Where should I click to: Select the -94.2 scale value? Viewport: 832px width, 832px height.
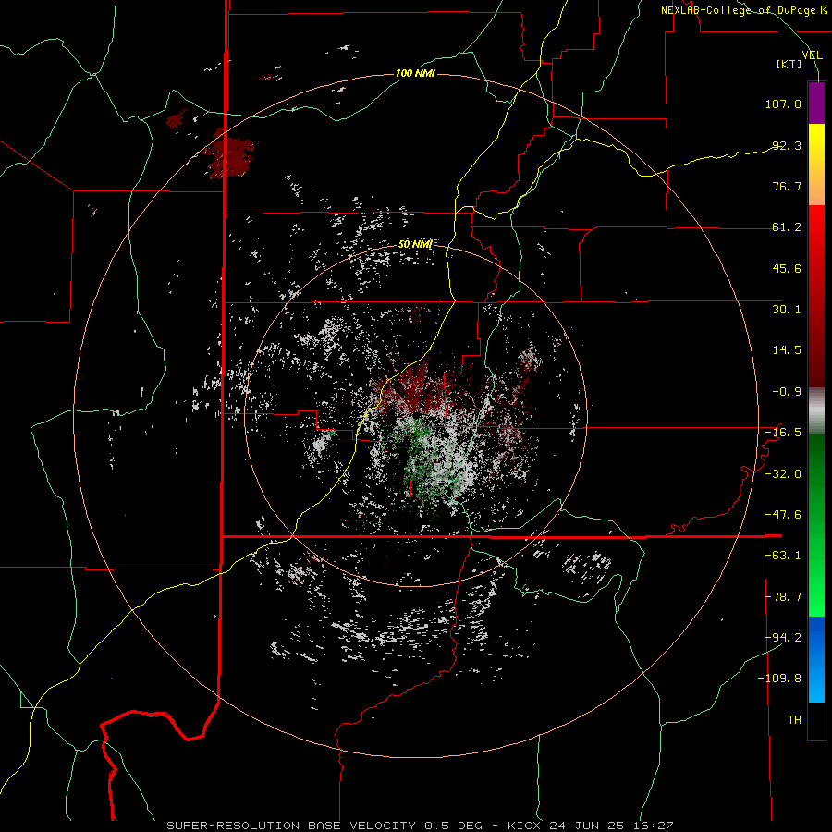click(783, 637)
